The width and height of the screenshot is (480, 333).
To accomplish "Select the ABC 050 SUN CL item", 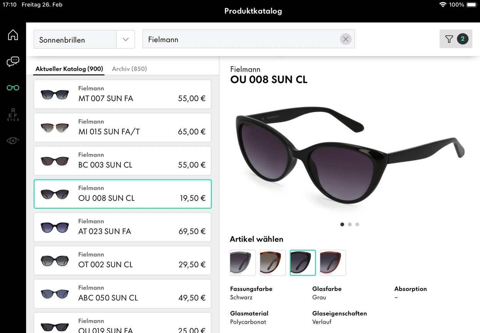I will (x=122, y=294).
